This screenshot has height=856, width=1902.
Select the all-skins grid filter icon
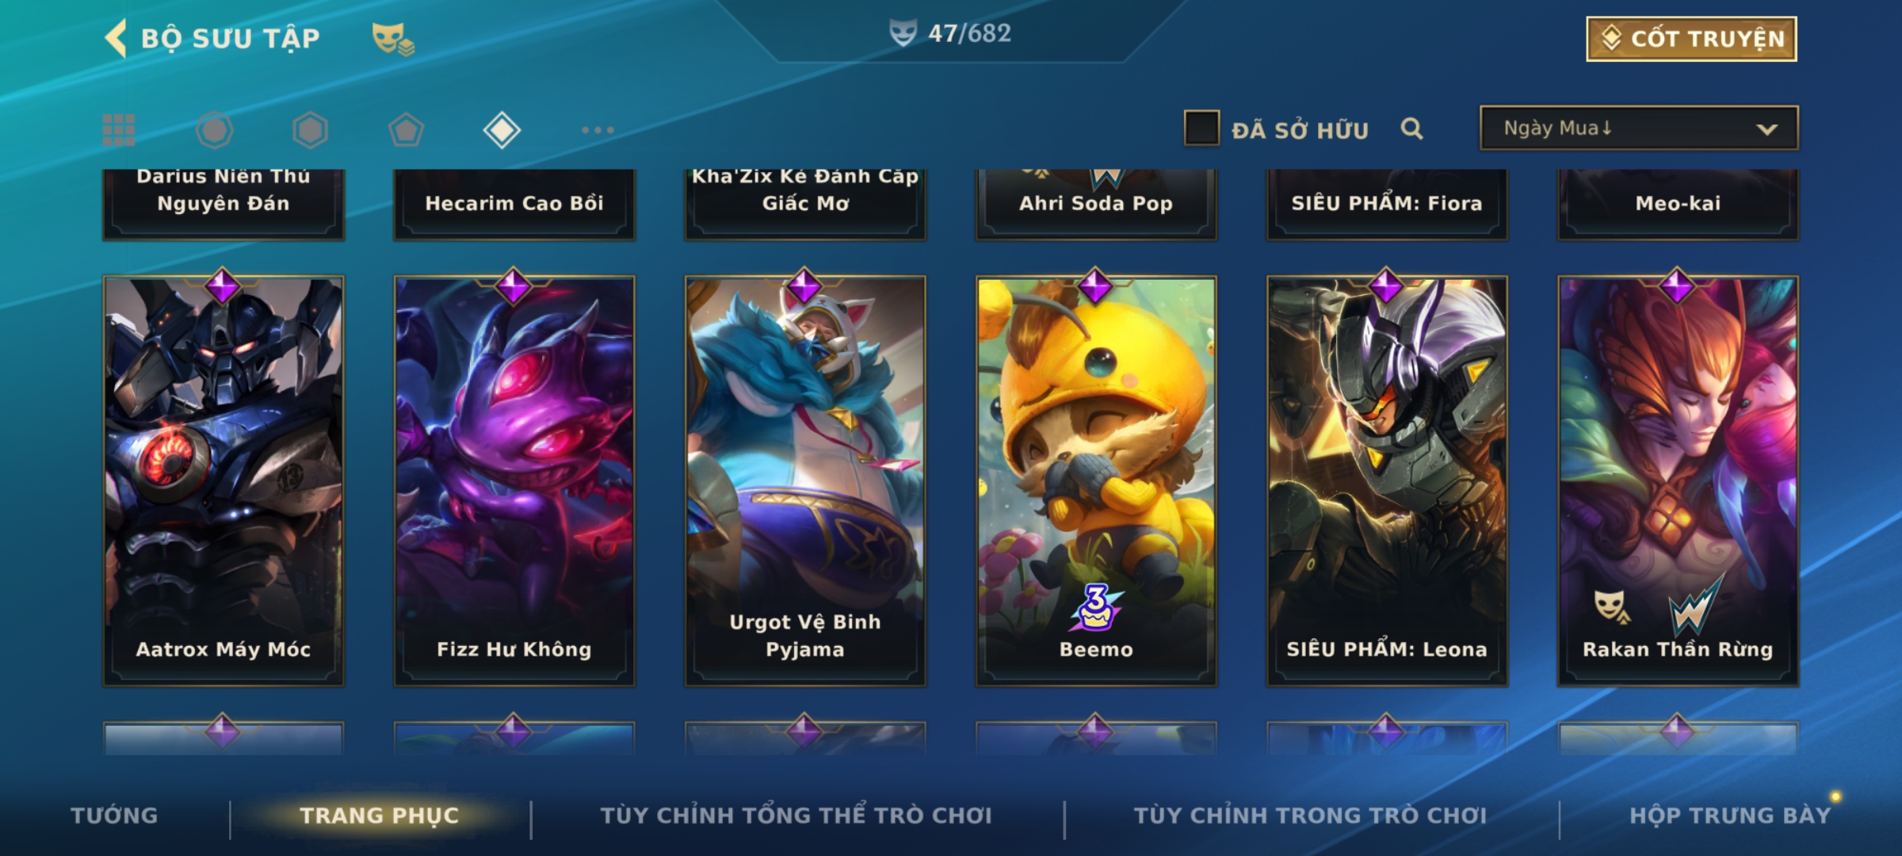click(x=119, y=130)
